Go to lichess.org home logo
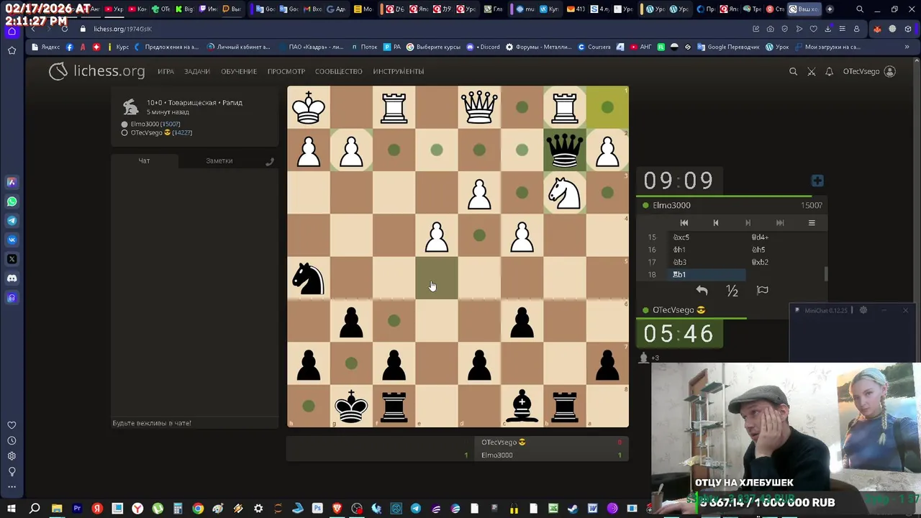 click(96, 71)
